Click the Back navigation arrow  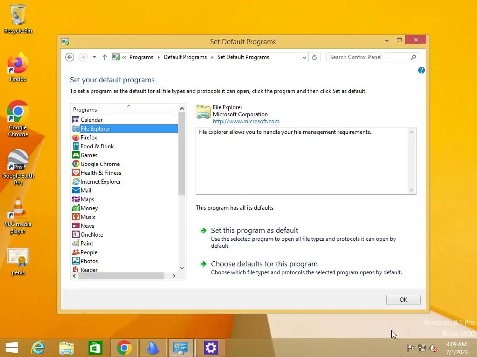[70, 57]
